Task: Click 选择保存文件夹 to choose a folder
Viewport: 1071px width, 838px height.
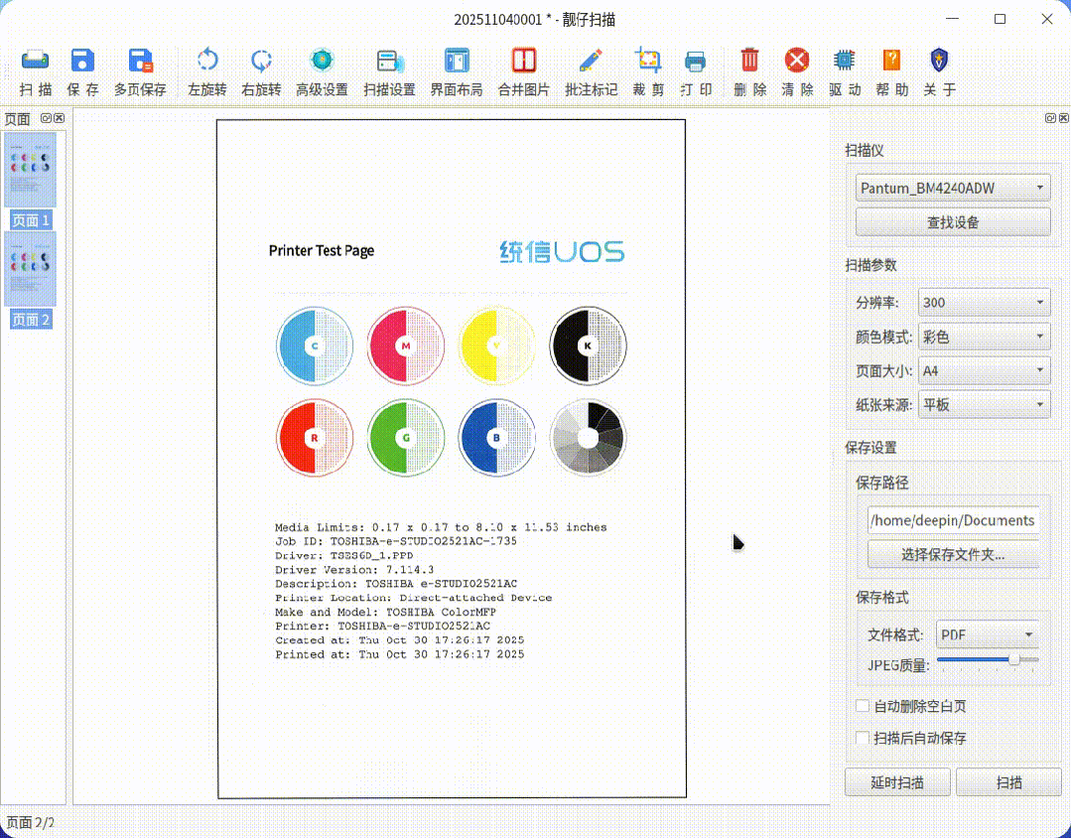Action: [954, 554]
